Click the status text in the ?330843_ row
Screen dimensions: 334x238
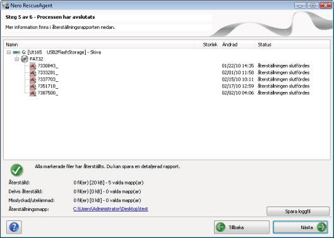pos(283,66)
